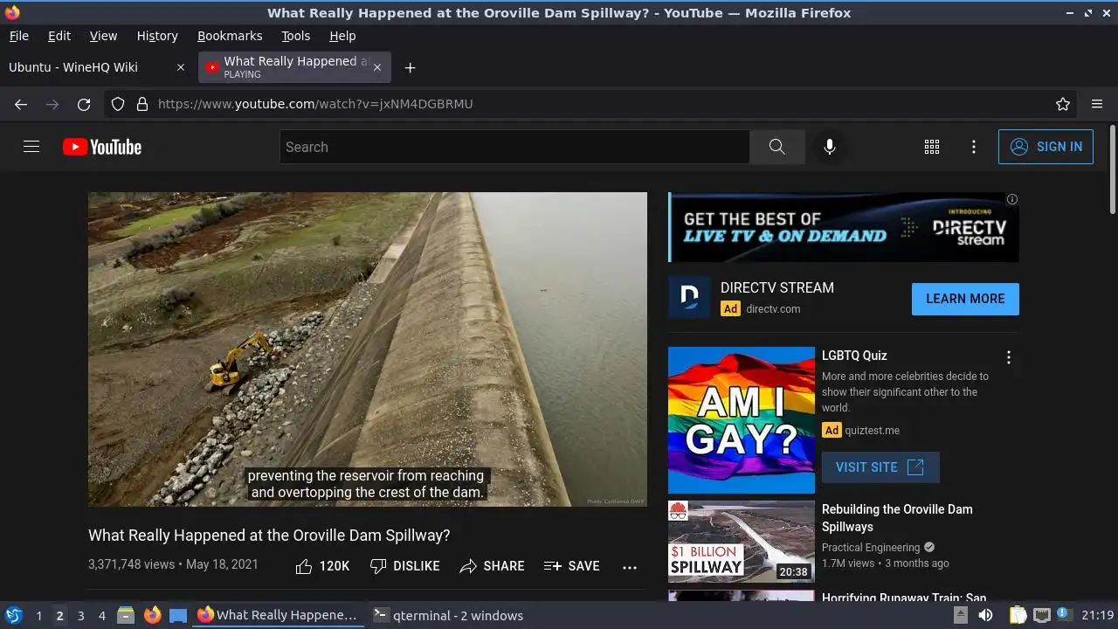Screen dimensions: 1118x629
Task: Launch file manager from the panel
Action: pyautogui.click(x=126, y=616)
